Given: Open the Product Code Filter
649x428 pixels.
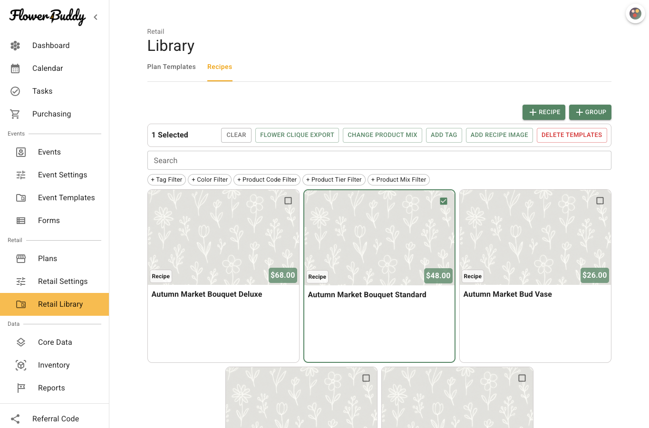Looking at the screenshot, I should [267, 180].
